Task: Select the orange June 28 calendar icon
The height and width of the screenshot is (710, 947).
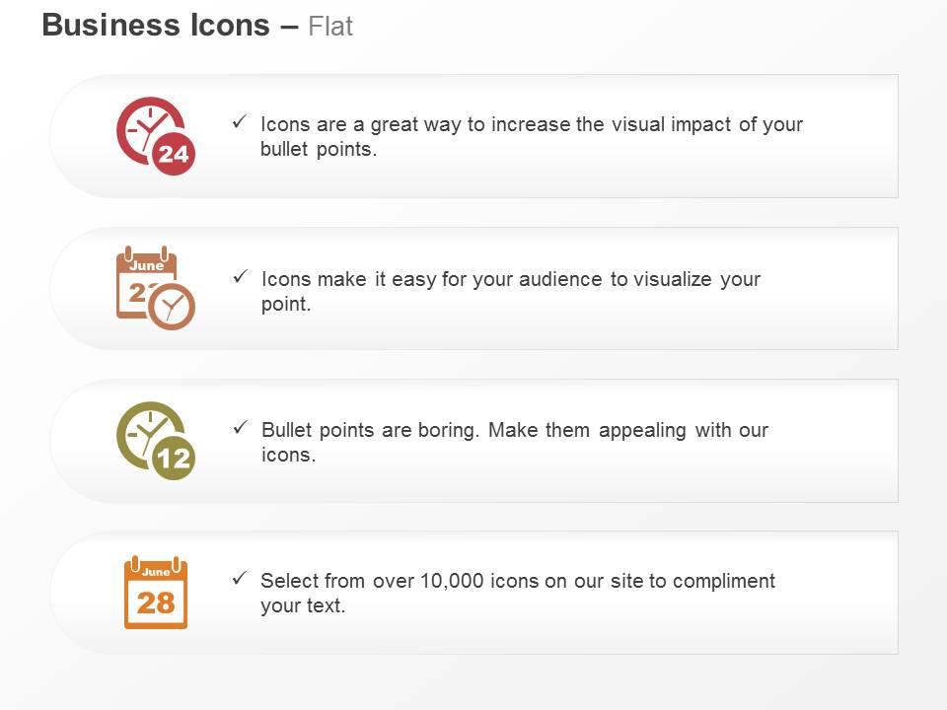Action: point(156,593)
